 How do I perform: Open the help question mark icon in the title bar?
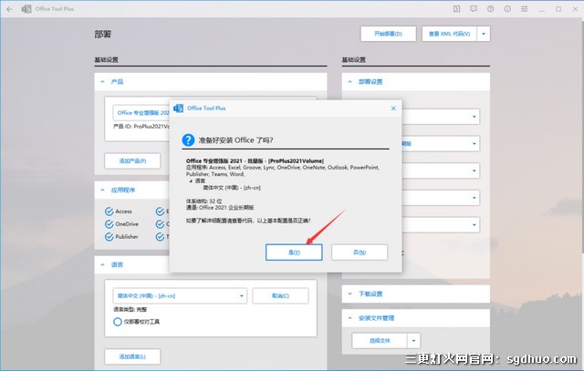coord(491,9)
